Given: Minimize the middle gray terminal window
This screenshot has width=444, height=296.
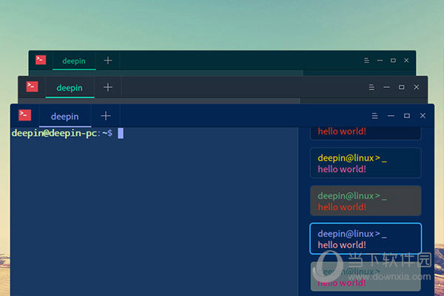Looking at the screenshot, I should point(386,87).
